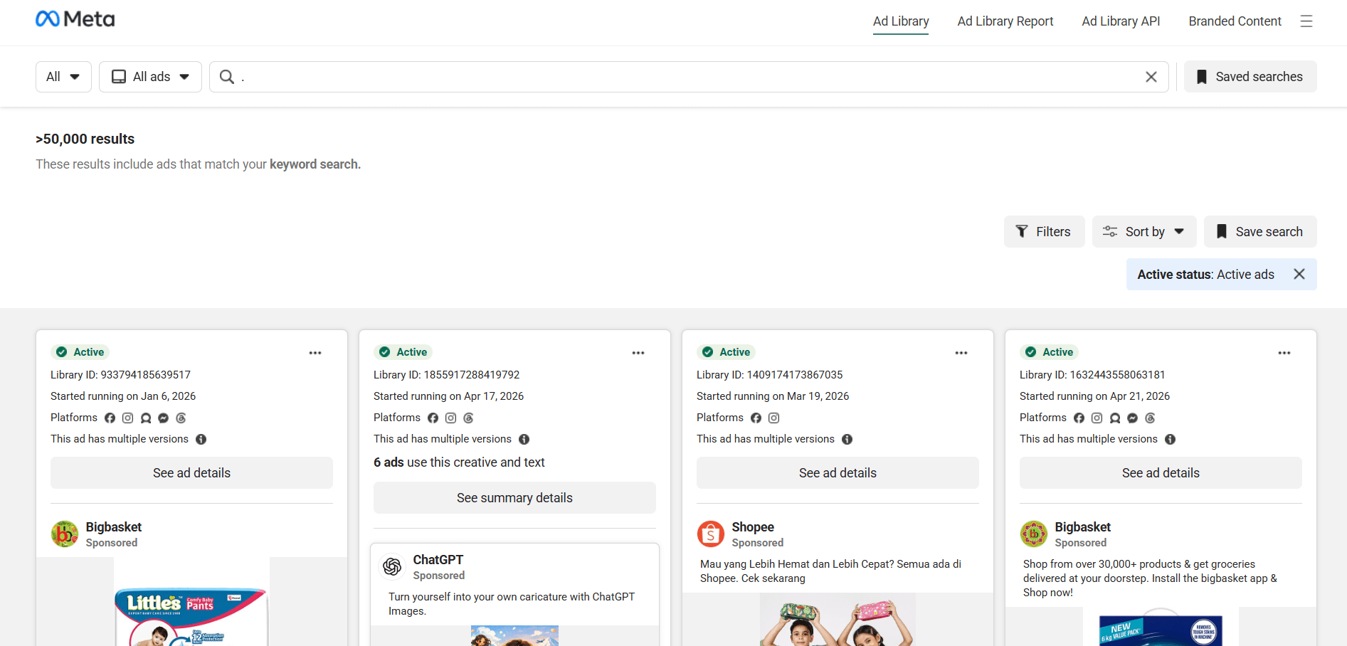Open Bigbasket advertiser name on Jan 6 ad

click(114, 527)
